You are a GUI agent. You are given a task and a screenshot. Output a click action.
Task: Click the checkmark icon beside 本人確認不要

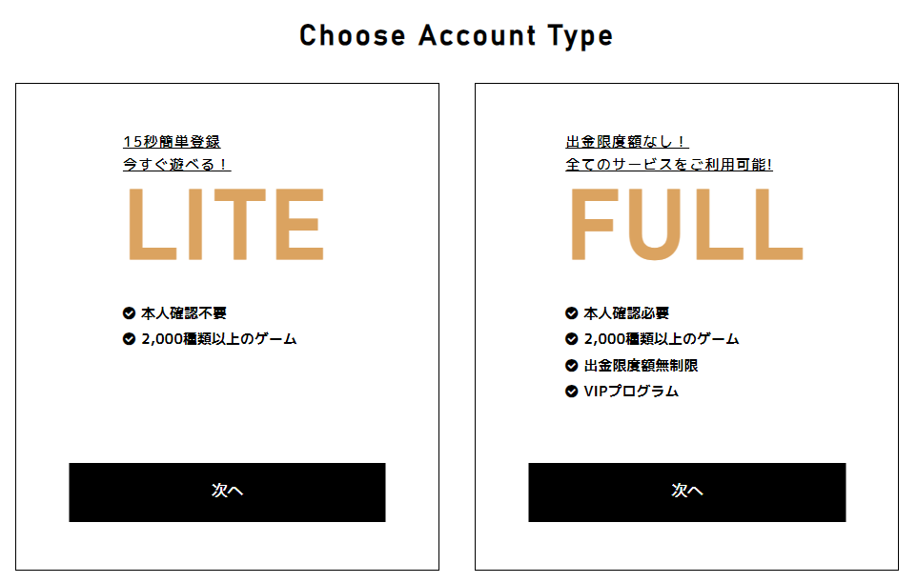click(x=129, y=312)
